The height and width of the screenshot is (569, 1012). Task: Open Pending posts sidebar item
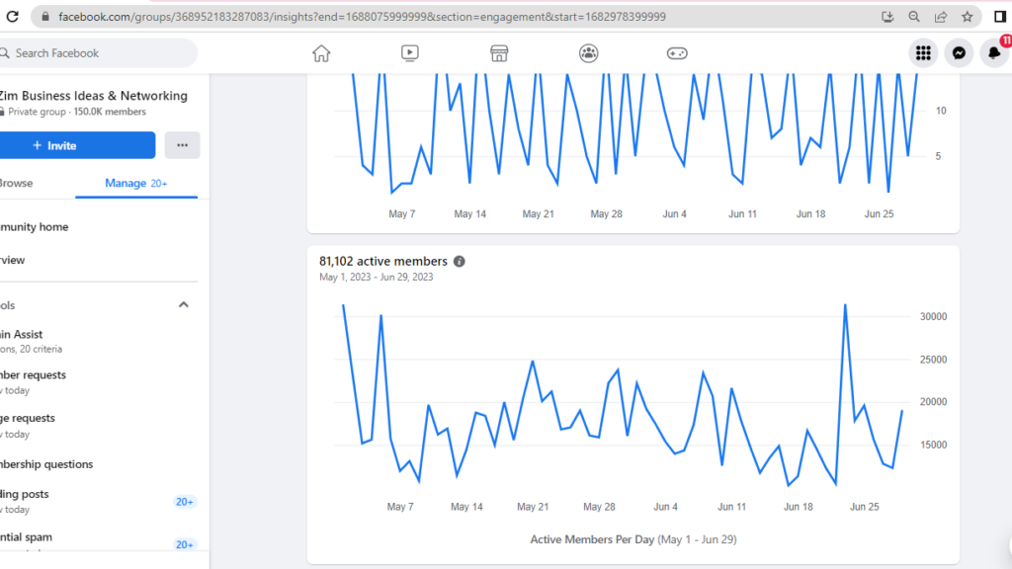99,501
